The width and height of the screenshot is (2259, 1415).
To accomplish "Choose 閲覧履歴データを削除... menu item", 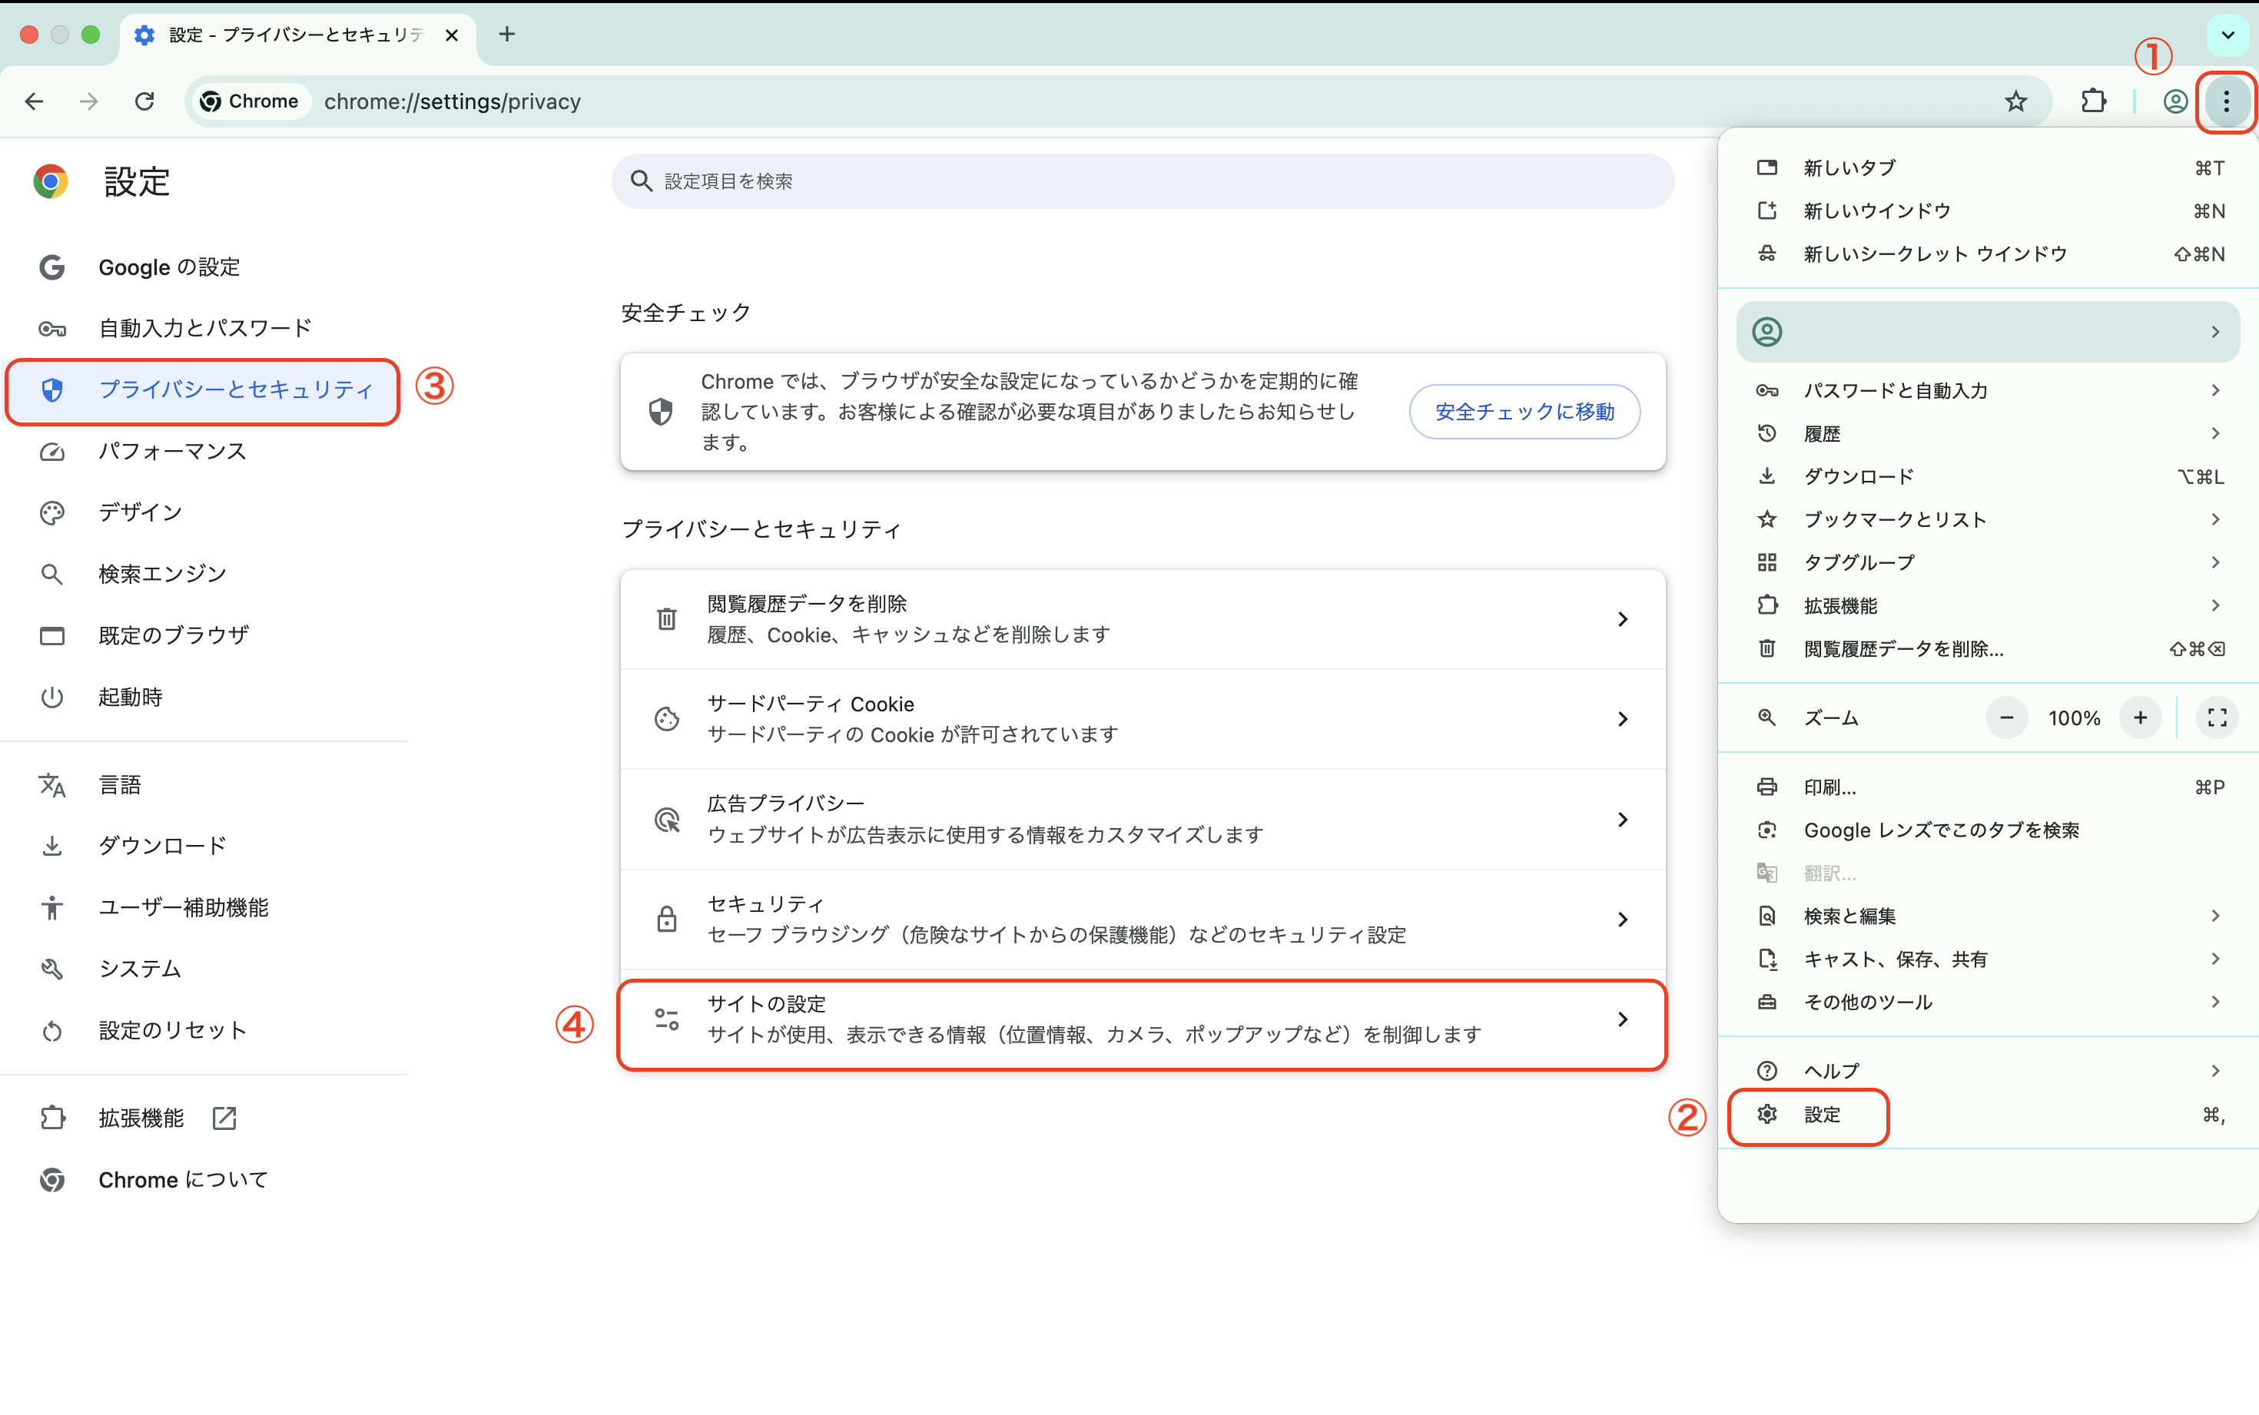I will pyautogui.click(x=1989, y=648).
